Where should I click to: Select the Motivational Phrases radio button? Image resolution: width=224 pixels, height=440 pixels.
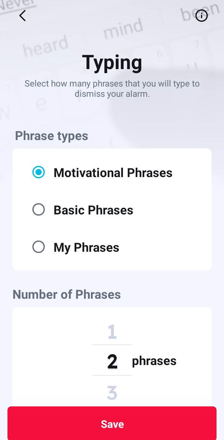tap(39, 172)
